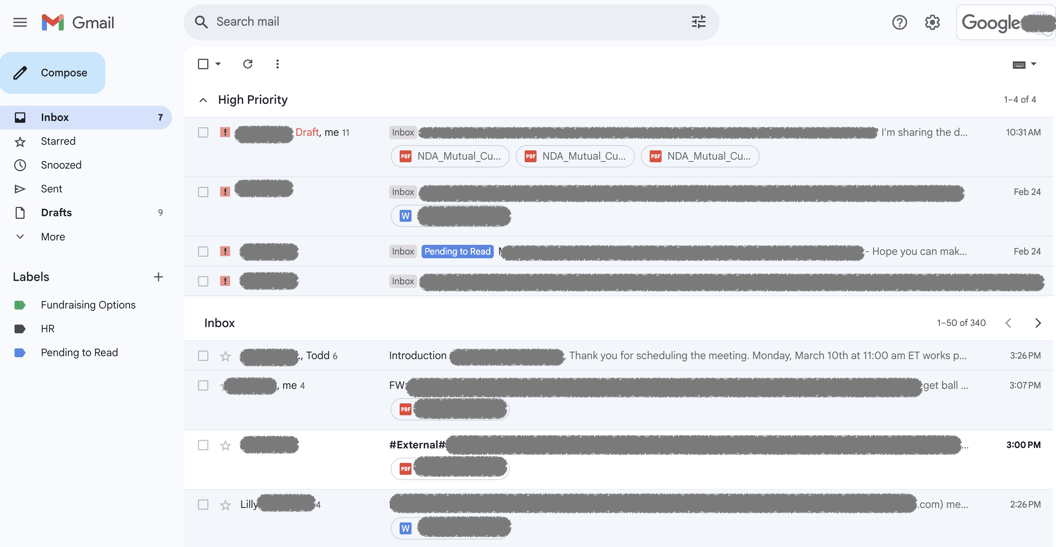This screenshot has width=1056, height=547.
Task: Click the Compose button
Action: coord(52,73)
